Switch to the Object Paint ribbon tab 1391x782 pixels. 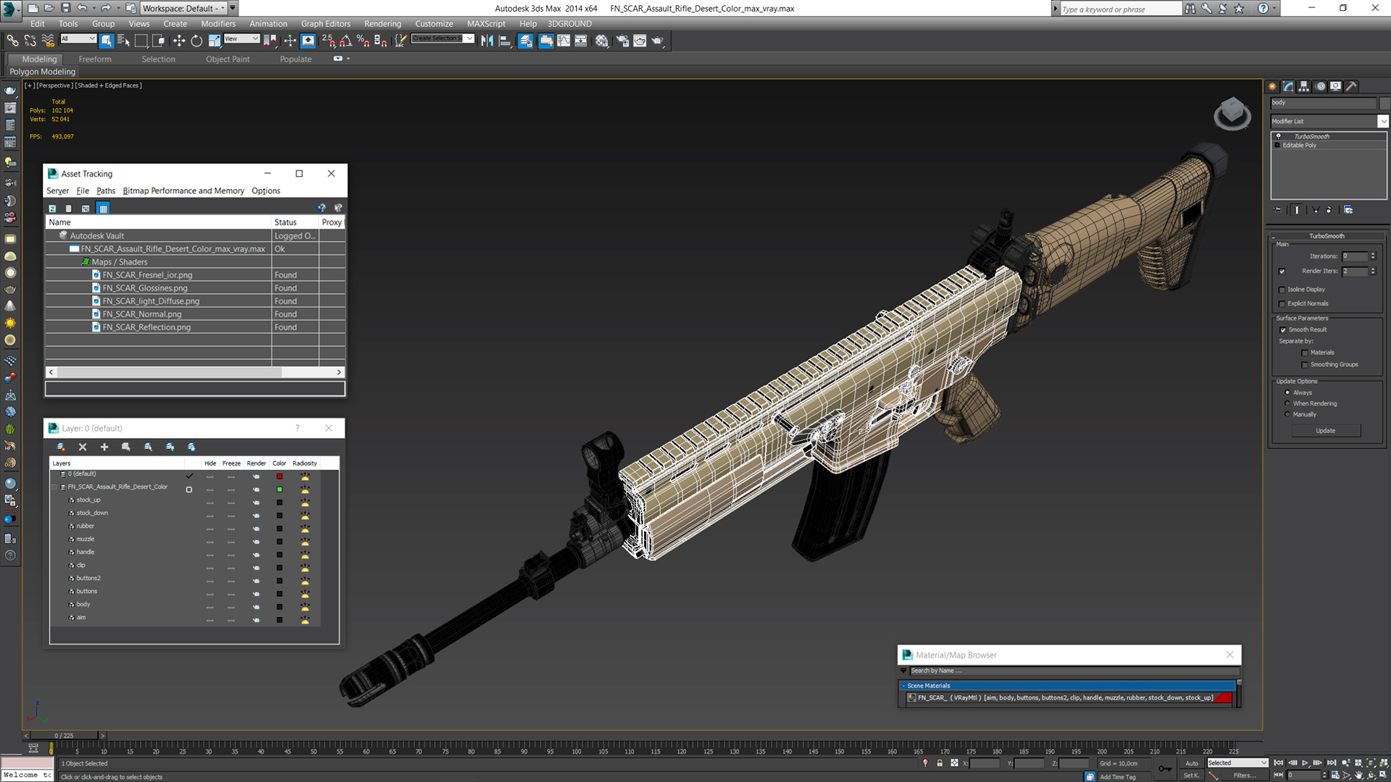(227, 59)
